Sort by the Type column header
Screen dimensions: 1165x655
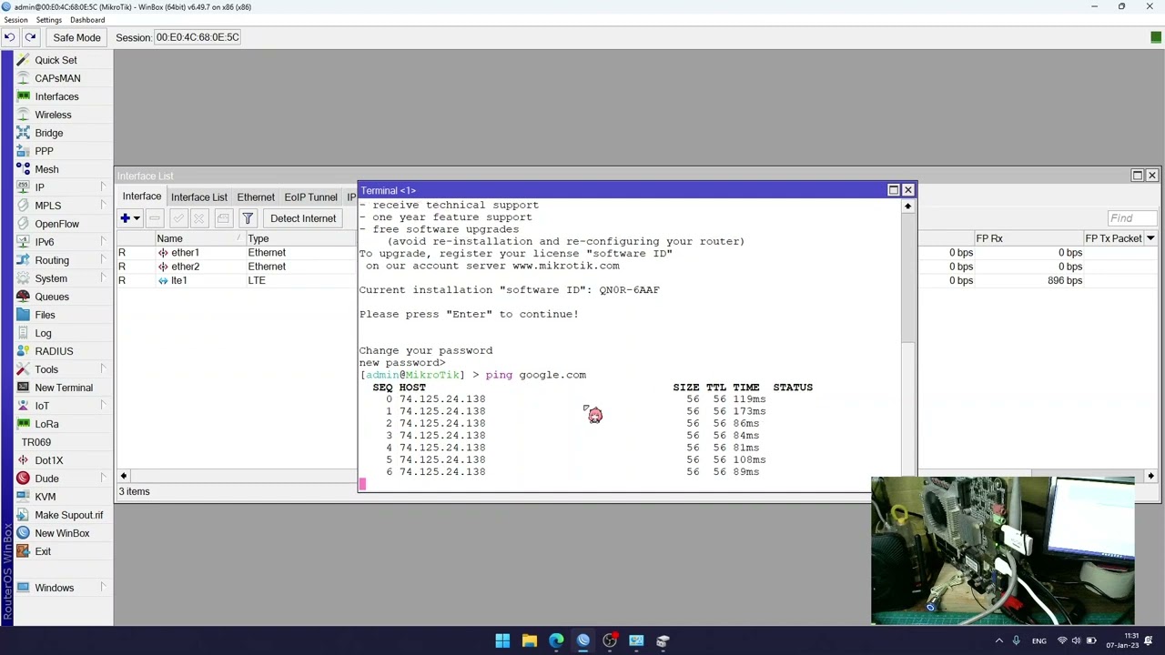[x=301, y=238]
